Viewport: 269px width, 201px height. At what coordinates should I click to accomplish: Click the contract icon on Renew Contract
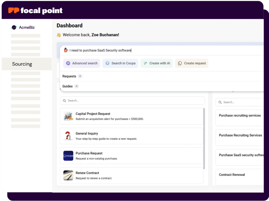(x=68, y=175)
